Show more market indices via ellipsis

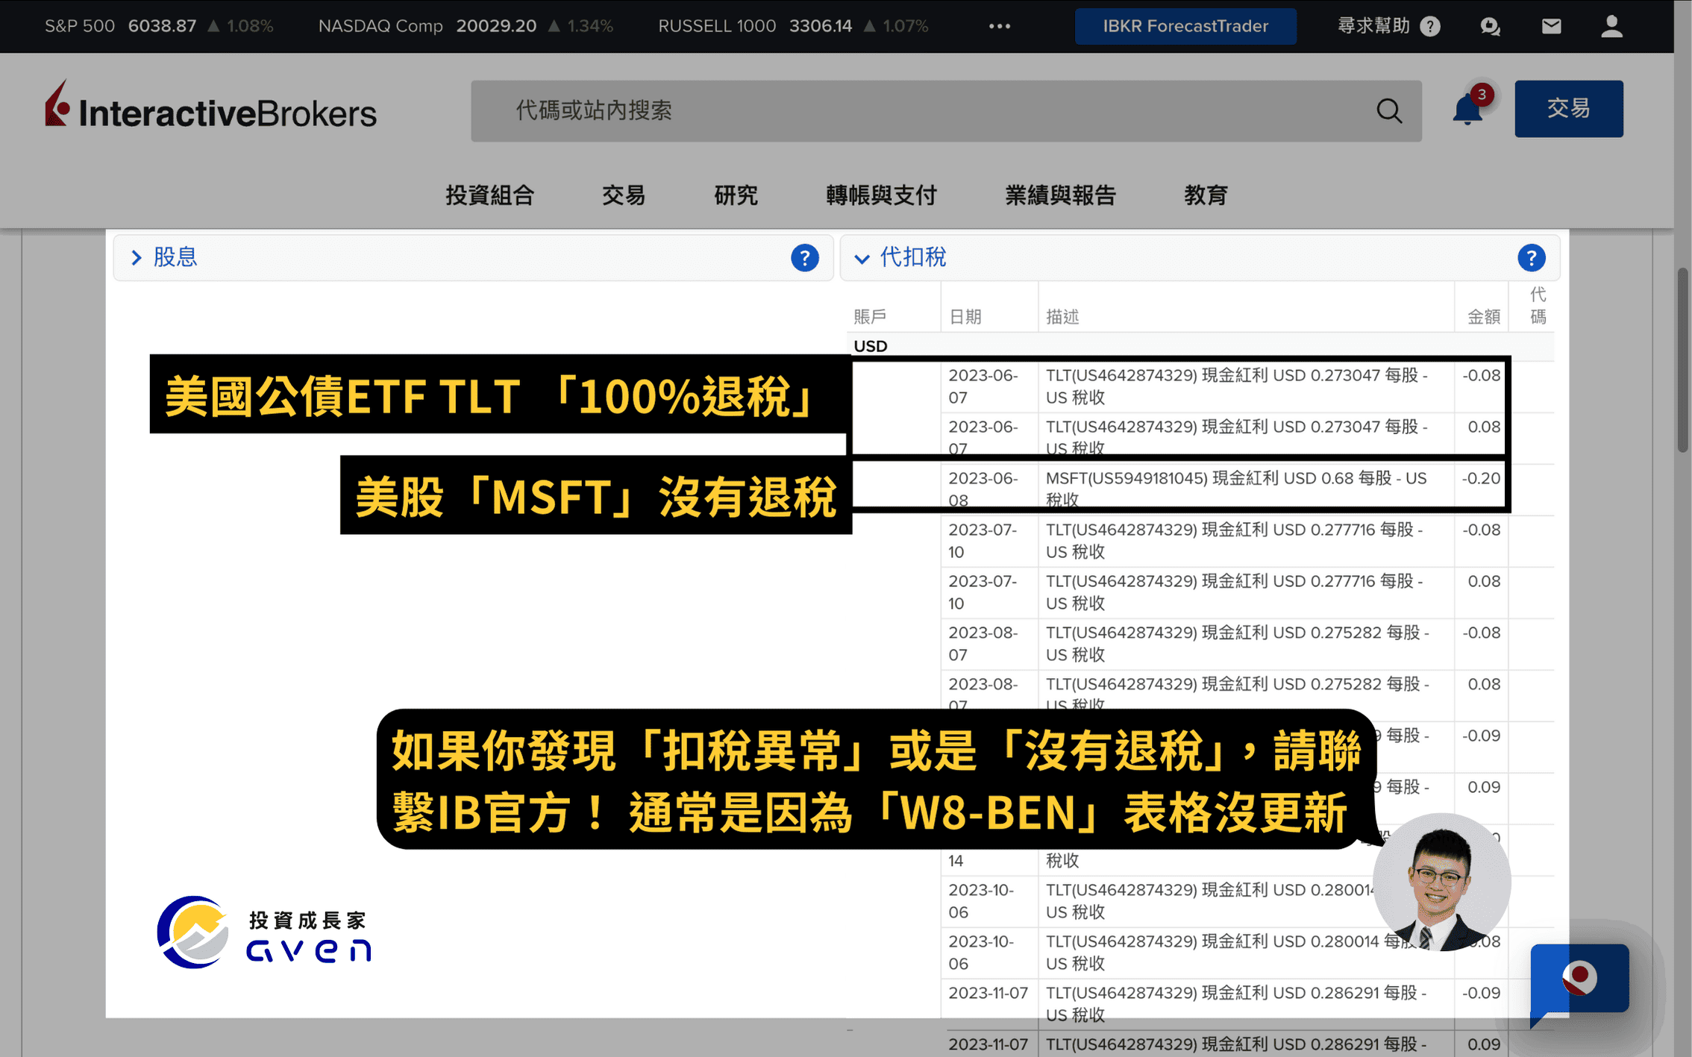coord(1000,26)
